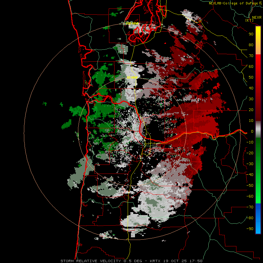263x263 pixels.
Task: Click the 50 NMI range ring label
Action: pos(132,77)
